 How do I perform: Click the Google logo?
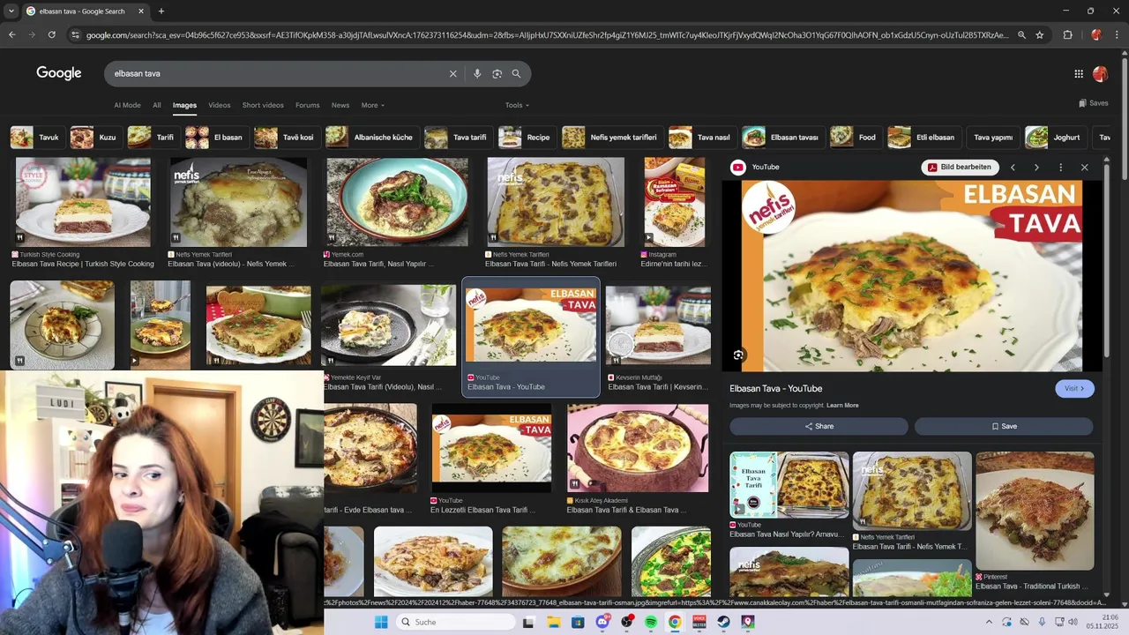59,73
